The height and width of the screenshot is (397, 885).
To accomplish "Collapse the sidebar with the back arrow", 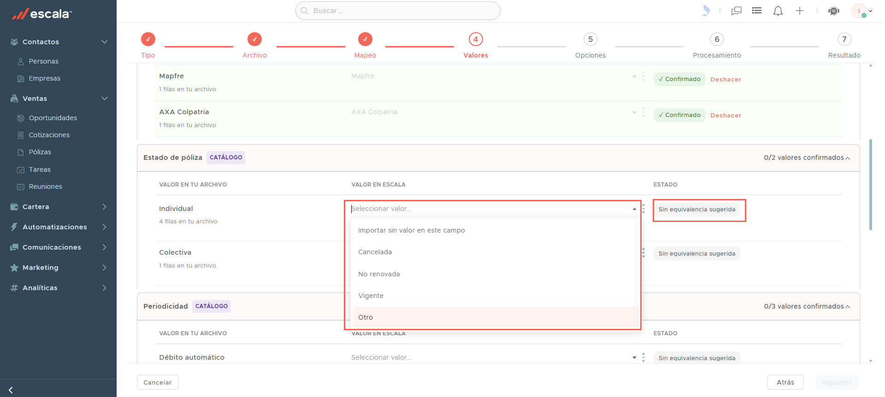I will point(11,390).
